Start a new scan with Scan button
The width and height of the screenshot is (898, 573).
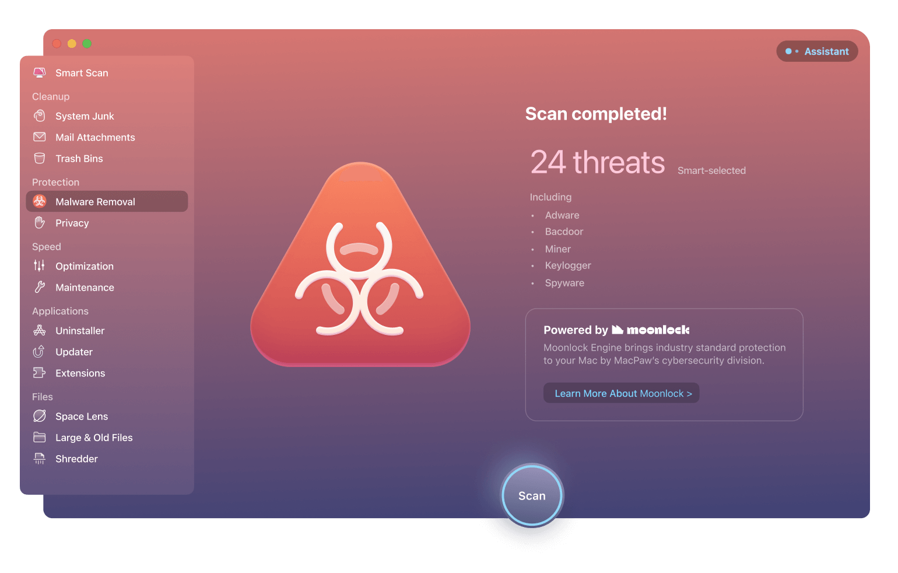pyautogui.click(x=532, y=495)
